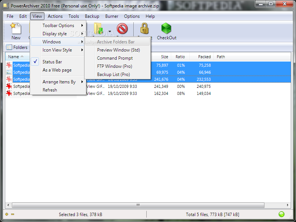This screenshot has height=222, width=296.
Task: Maximize the PowerArchiver window
Action: (x=271, y=4)
